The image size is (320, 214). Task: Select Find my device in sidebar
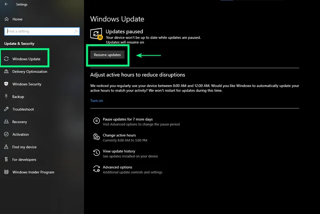[24, 147]
